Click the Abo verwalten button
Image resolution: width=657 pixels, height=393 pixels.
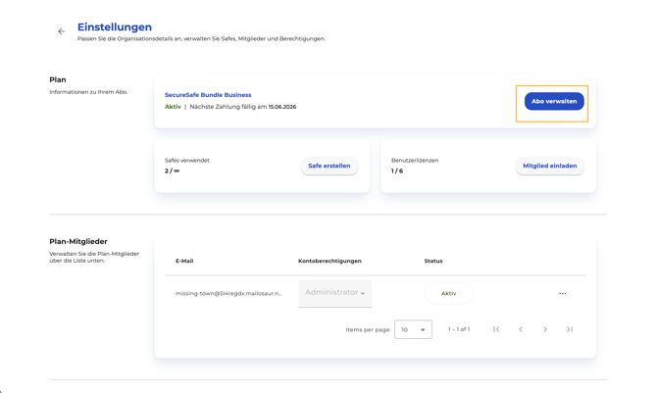click(x=554, y=101)
